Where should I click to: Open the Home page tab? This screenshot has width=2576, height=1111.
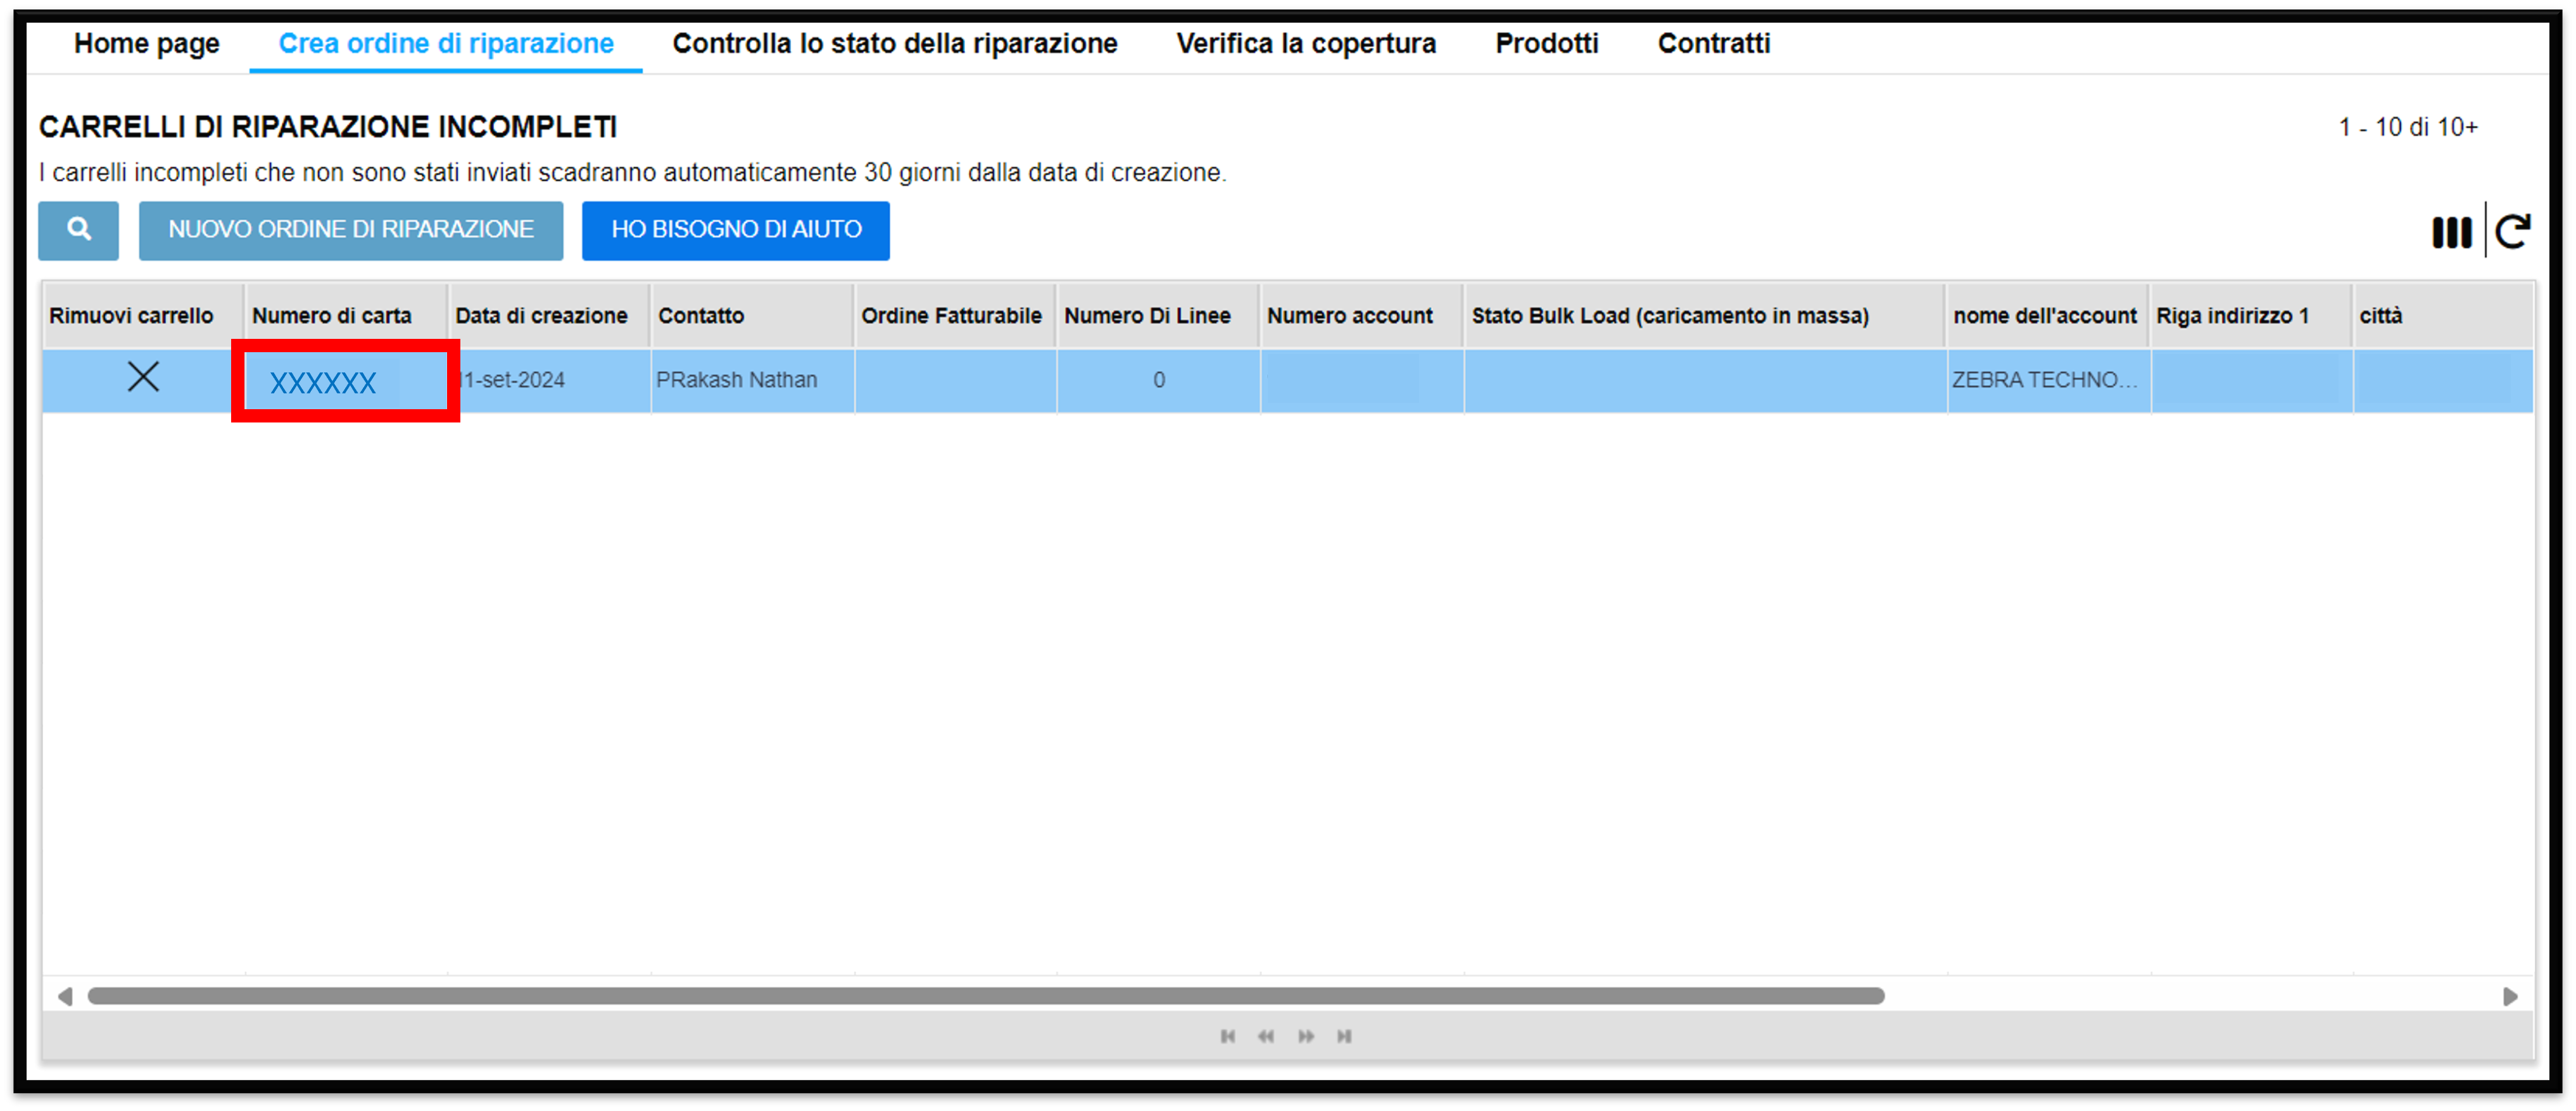147,44
